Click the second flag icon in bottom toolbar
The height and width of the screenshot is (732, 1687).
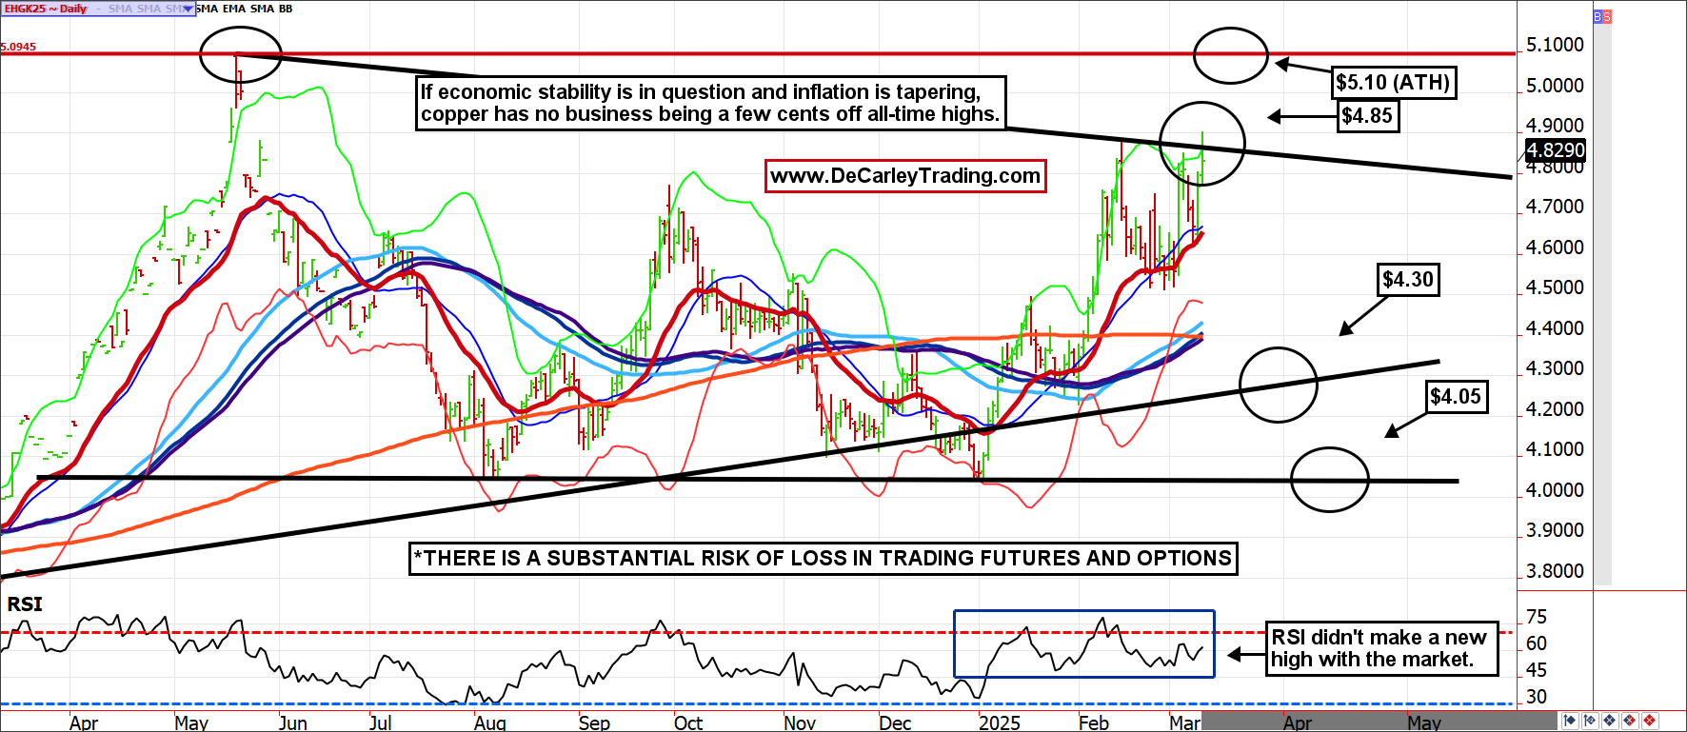(1590, 721)
